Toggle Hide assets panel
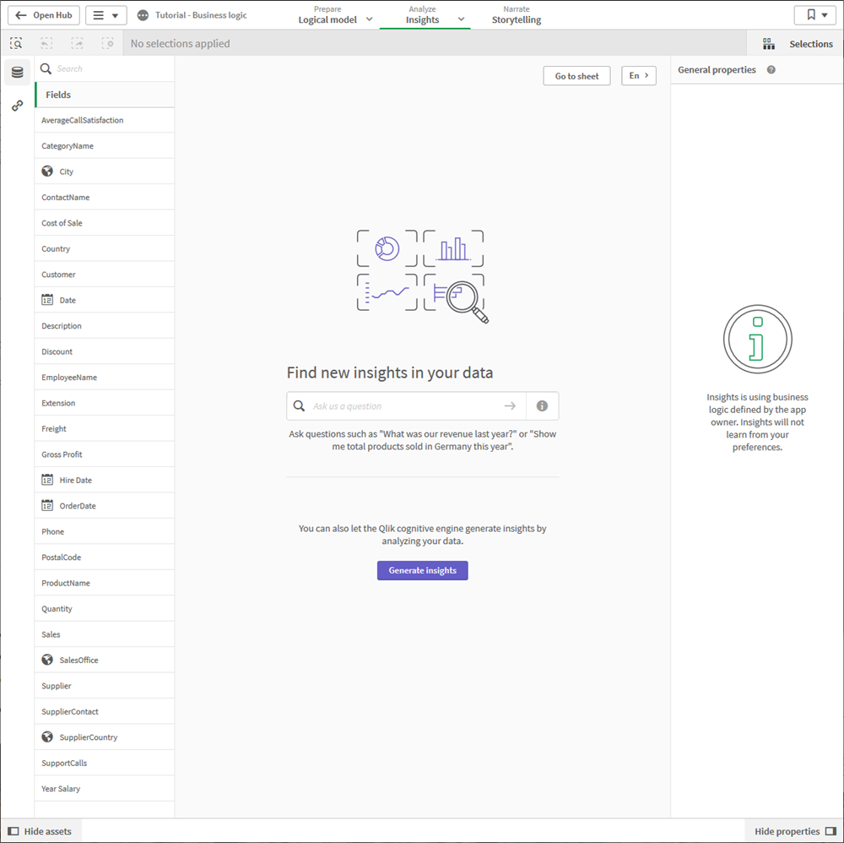 coord(41,830)
